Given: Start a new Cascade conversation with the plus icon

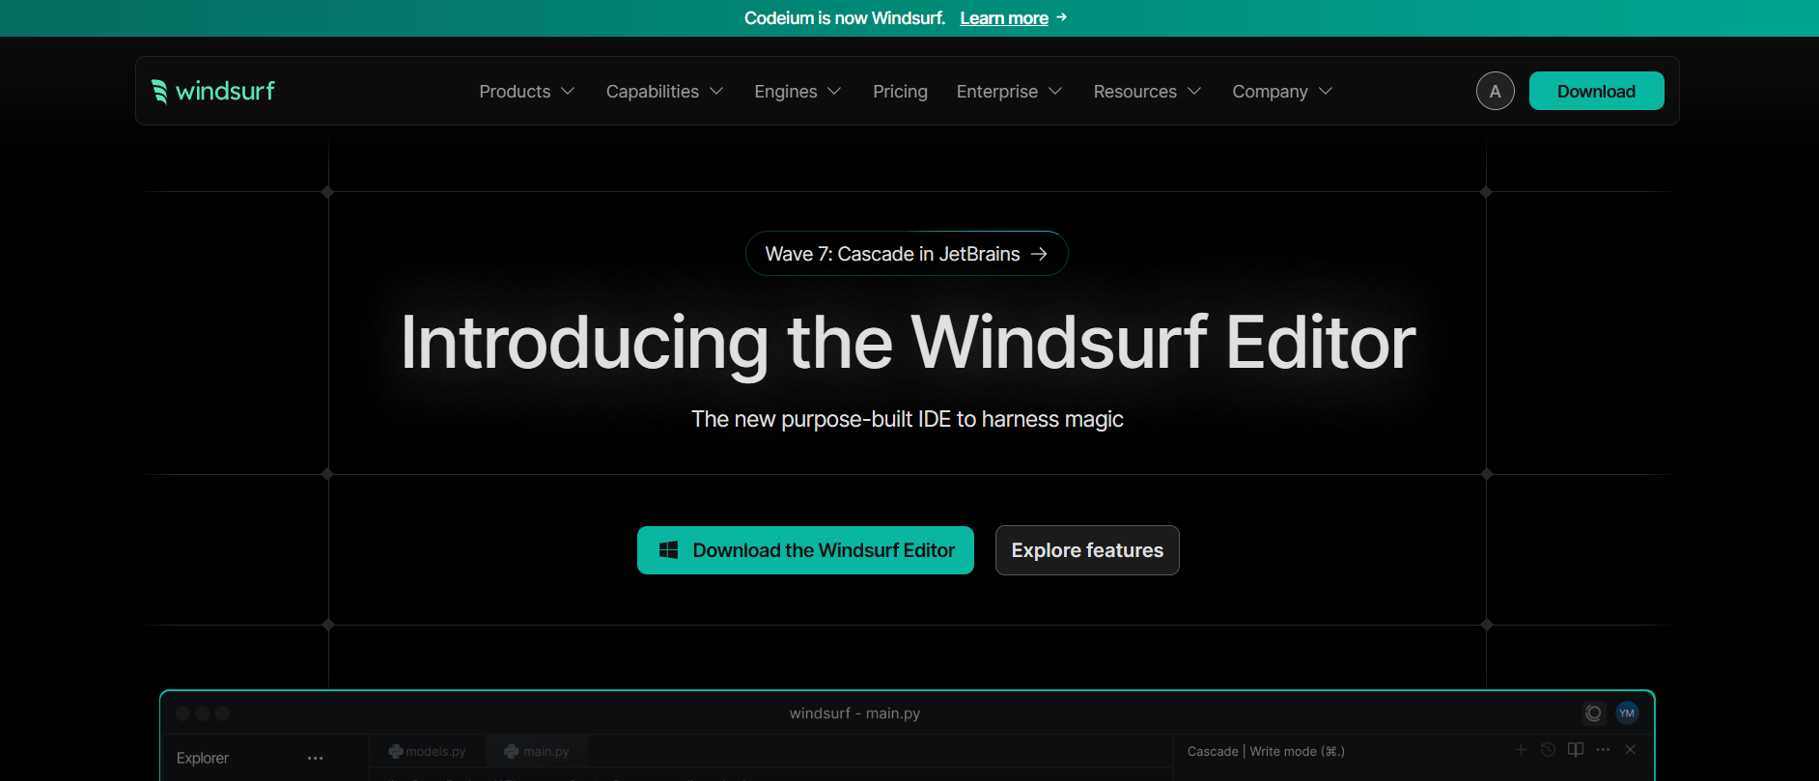Looking at the screenshot, I should 1521,750.
